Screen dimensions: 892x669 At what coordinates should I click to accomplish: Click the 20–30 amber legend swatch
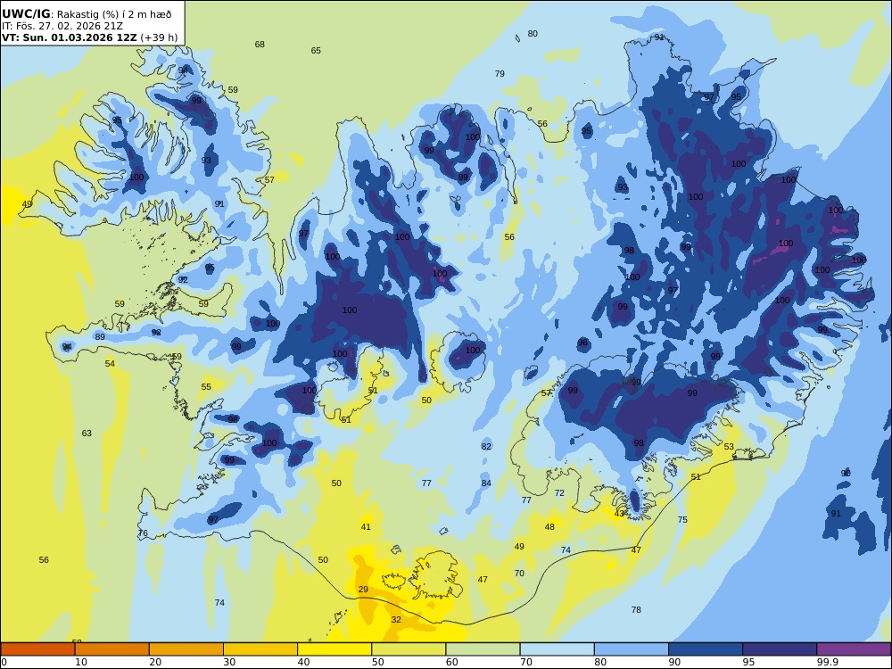point(186,649)
